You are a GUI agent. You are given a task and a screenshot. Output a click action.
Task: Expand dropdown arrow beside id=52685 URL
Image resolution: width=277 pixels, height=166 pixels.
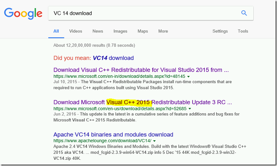tap(190, 109)
